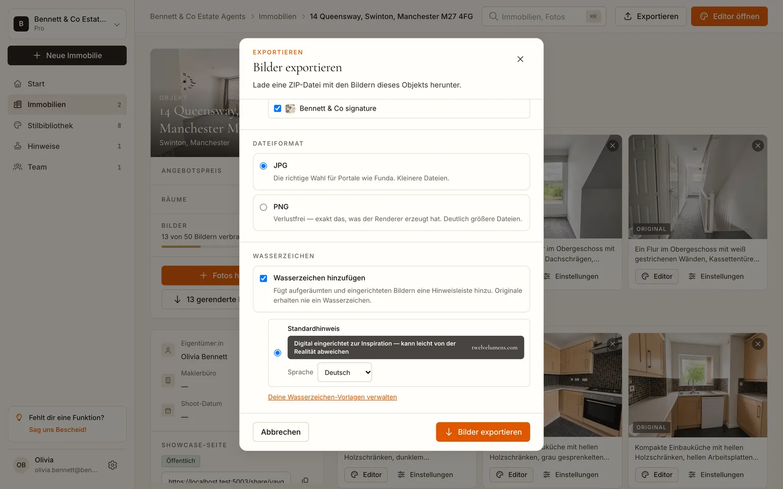Viewport: 783px width, 489px height.
Task: Click the Neue Immobilie button
Action: [x=67, y=56]
